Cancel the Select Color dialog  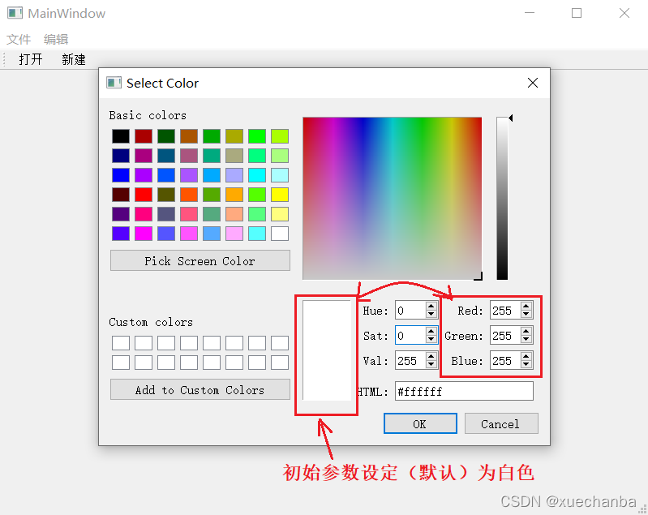pyautogui.click(x=501, y=423)
